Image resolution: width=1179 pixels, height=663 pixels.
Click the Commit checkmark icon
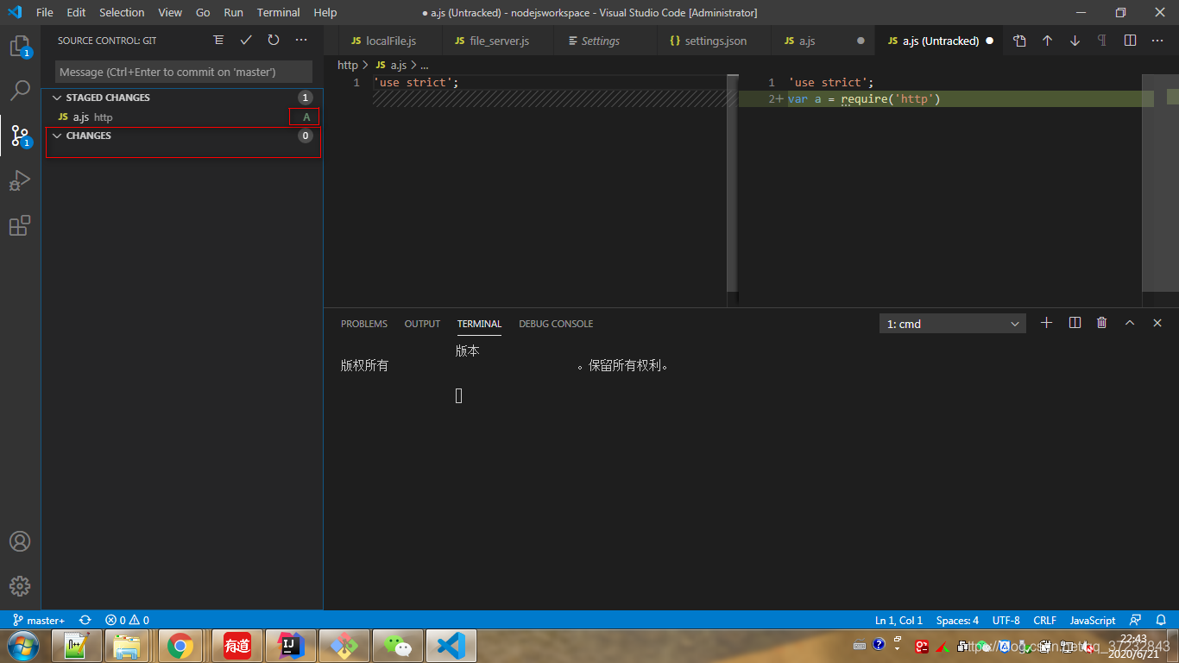click(x=246, y=41)
